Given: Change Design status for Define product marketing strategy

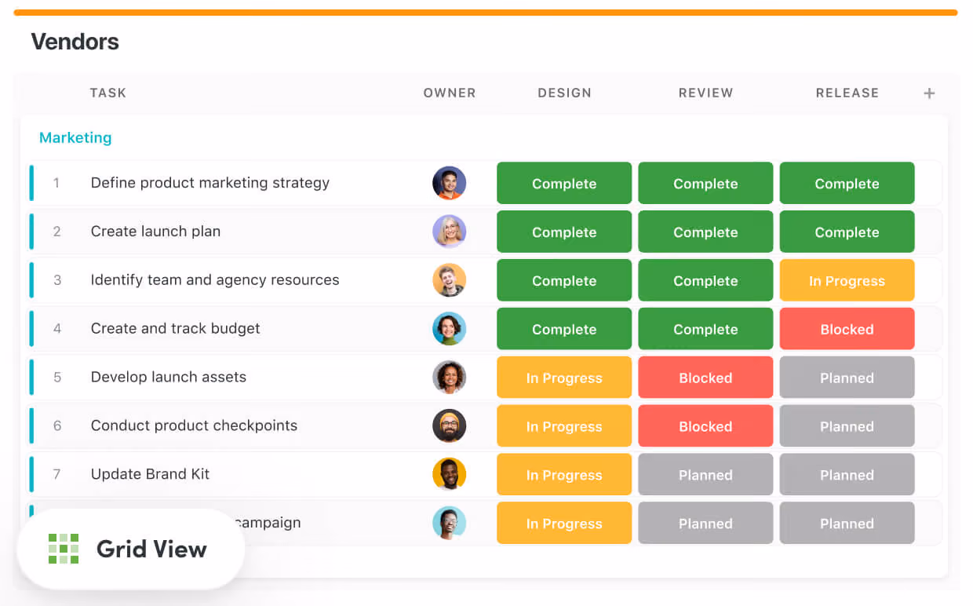Looking at the screenshot, I should [564, 183].
